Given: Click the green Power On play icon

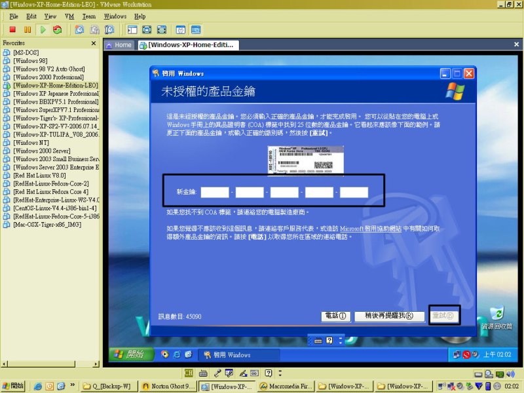Looking at the screenshot, I should (x=43, y=29).
